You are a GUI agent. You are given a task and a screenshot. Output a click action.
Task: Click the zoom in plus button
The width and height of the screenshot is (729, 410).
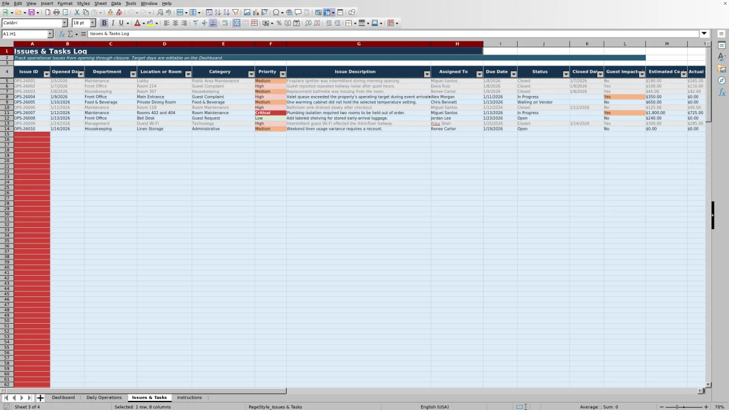pyautogui.click(x=706, y=407)
